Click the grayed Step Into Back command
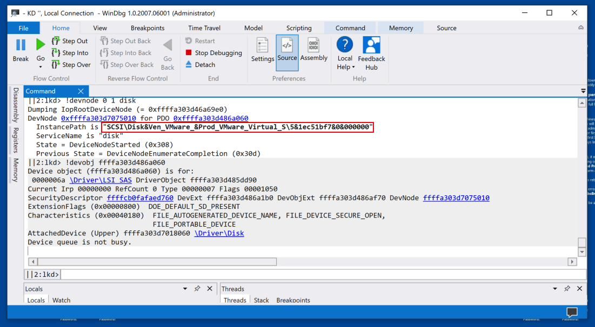595x327 pixels. click(126, 53)
